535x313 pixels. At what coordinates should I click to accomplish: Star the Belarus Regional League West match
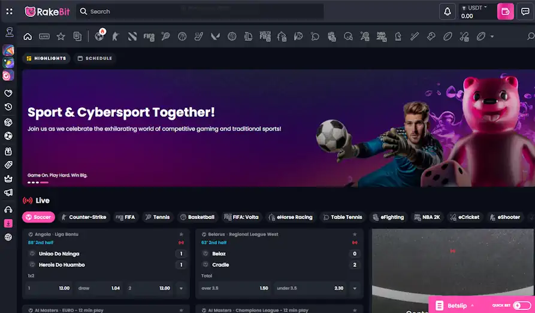(355, 234)
